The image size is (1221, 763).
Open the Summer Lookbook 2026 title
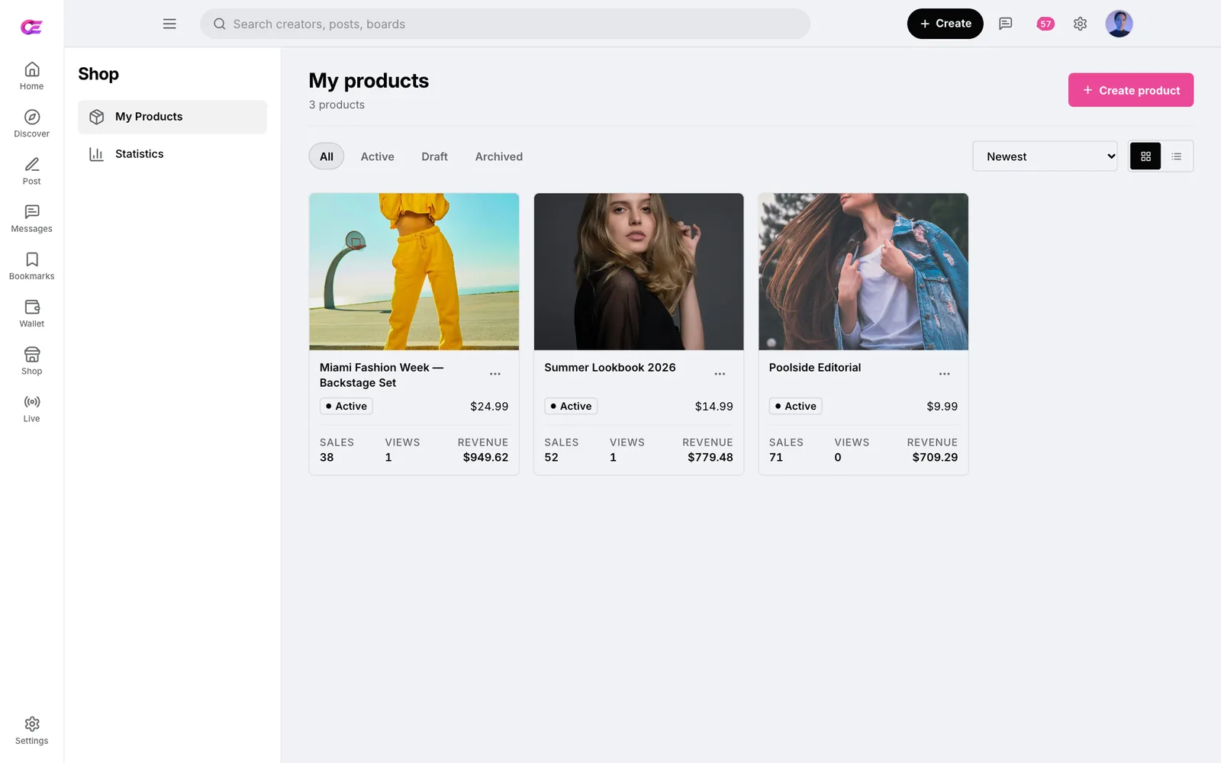[x=610, y=368]
